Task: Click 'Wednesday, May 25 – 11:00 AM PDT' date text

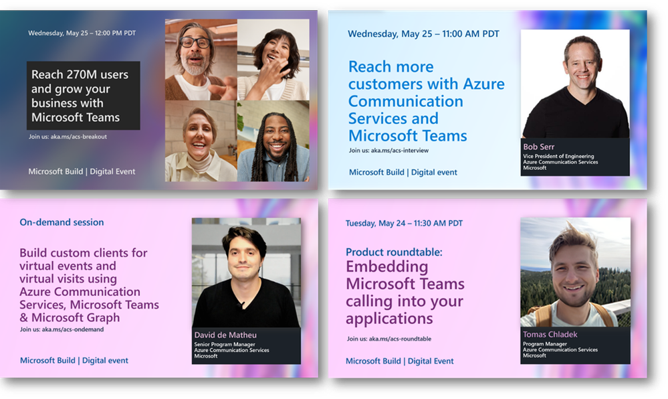Action: coord(423,33)
